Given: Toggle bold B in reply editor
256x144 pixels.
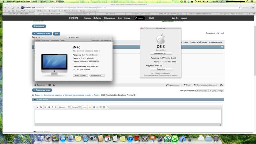Looking at the screenshot, I should click(49, 107).
